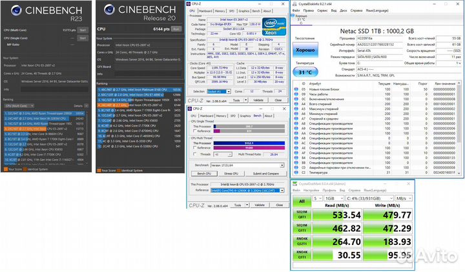Click the CrystalDiskMark title bar app icon

click(x=294, y=183)
